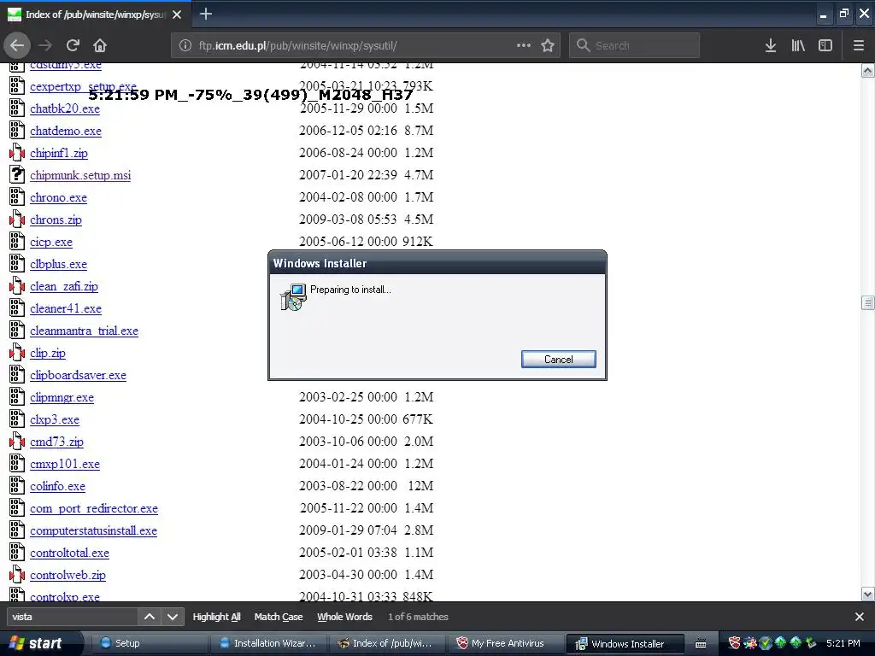Close the find bar

point(860,617)
